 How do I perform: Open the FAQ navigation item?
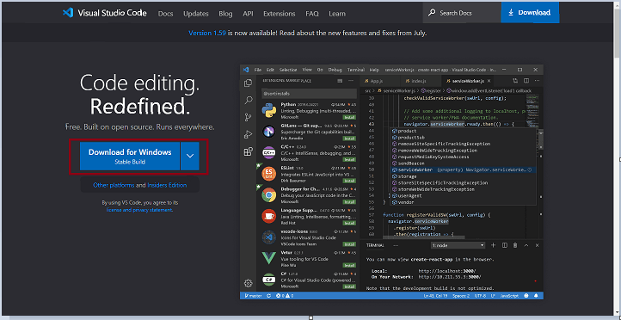click(x=312, y=14)
